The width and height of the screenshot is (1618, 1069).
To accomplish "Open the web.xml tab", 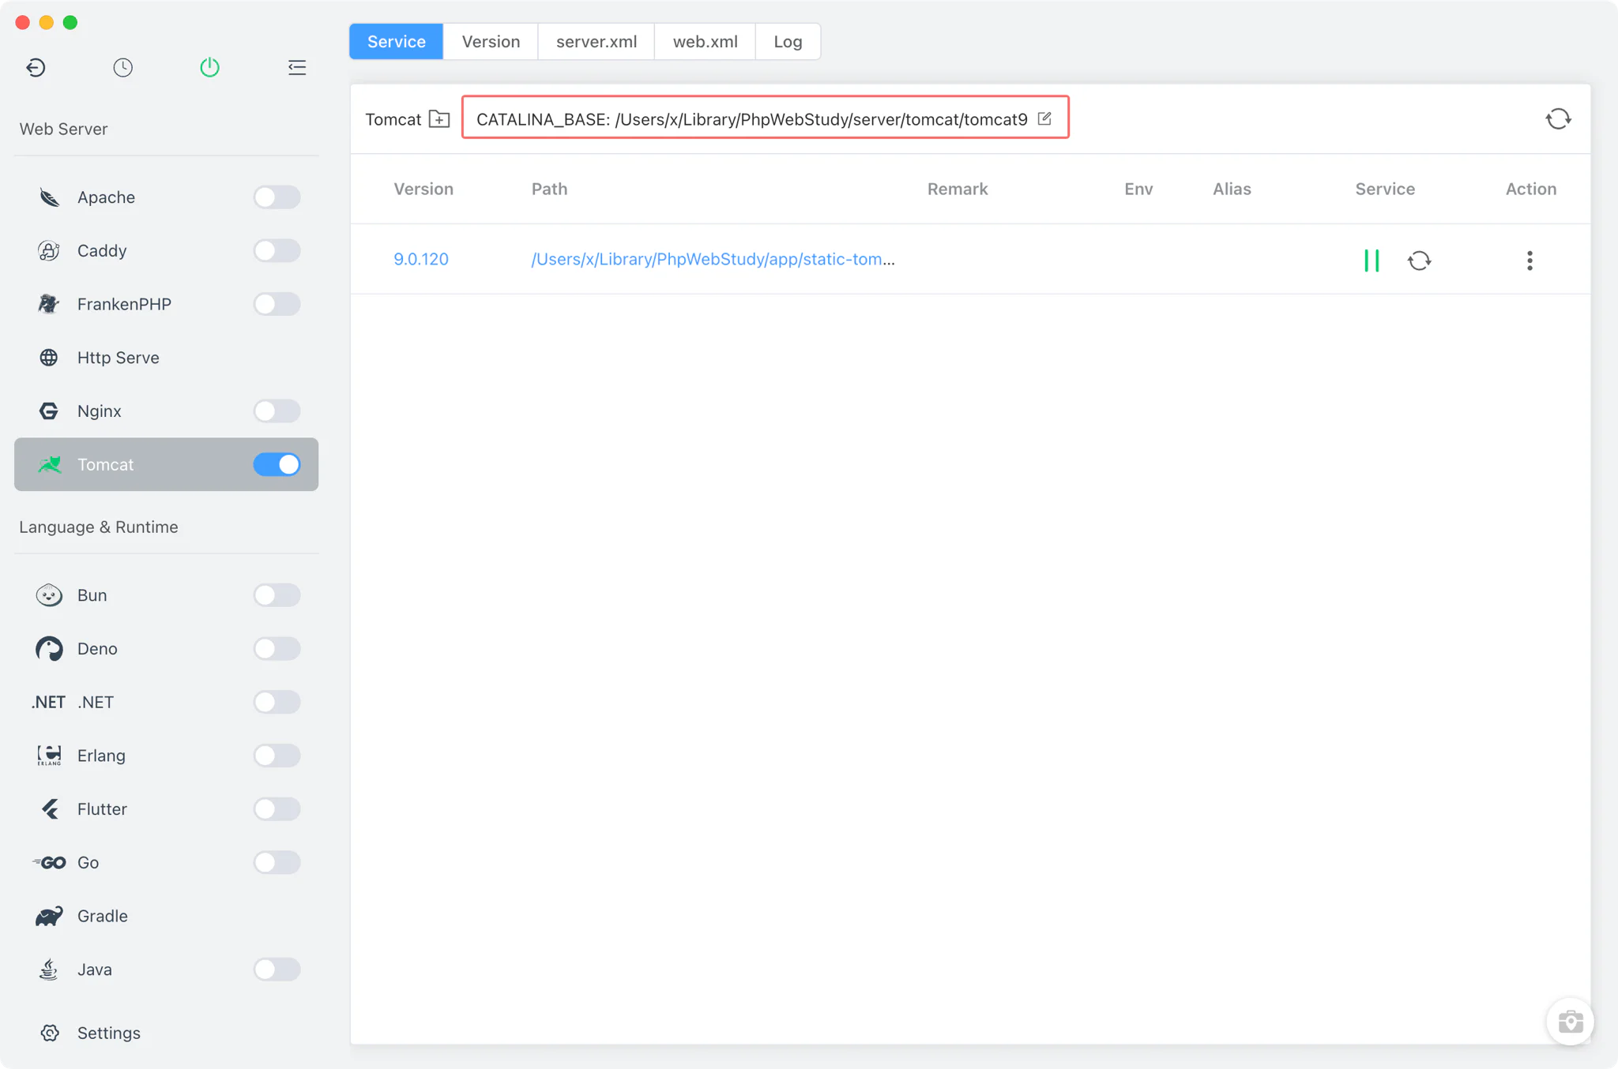I will click(706, 41).
